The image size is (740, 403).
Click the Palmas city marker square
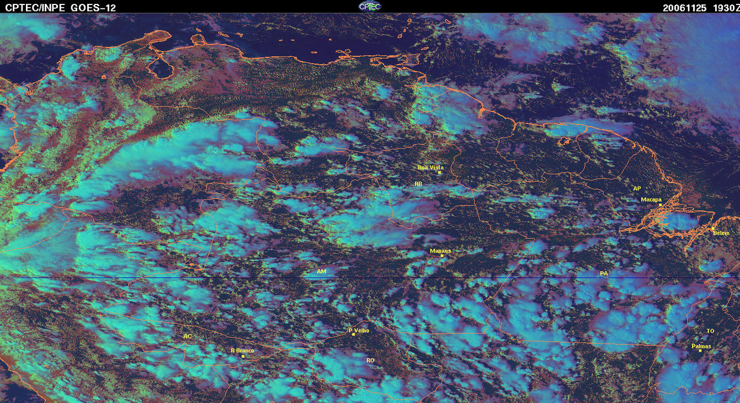[700, 351]
